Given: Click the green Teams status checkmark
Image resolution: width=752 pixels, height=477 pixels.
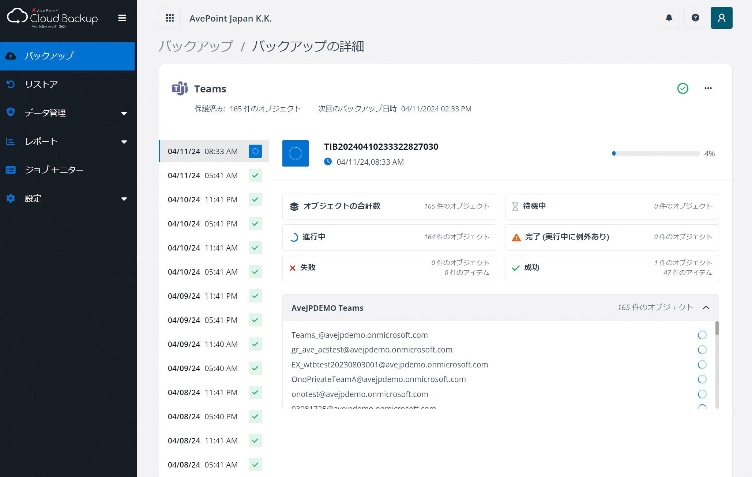Looking at the screenshot, I should point(683,88).
